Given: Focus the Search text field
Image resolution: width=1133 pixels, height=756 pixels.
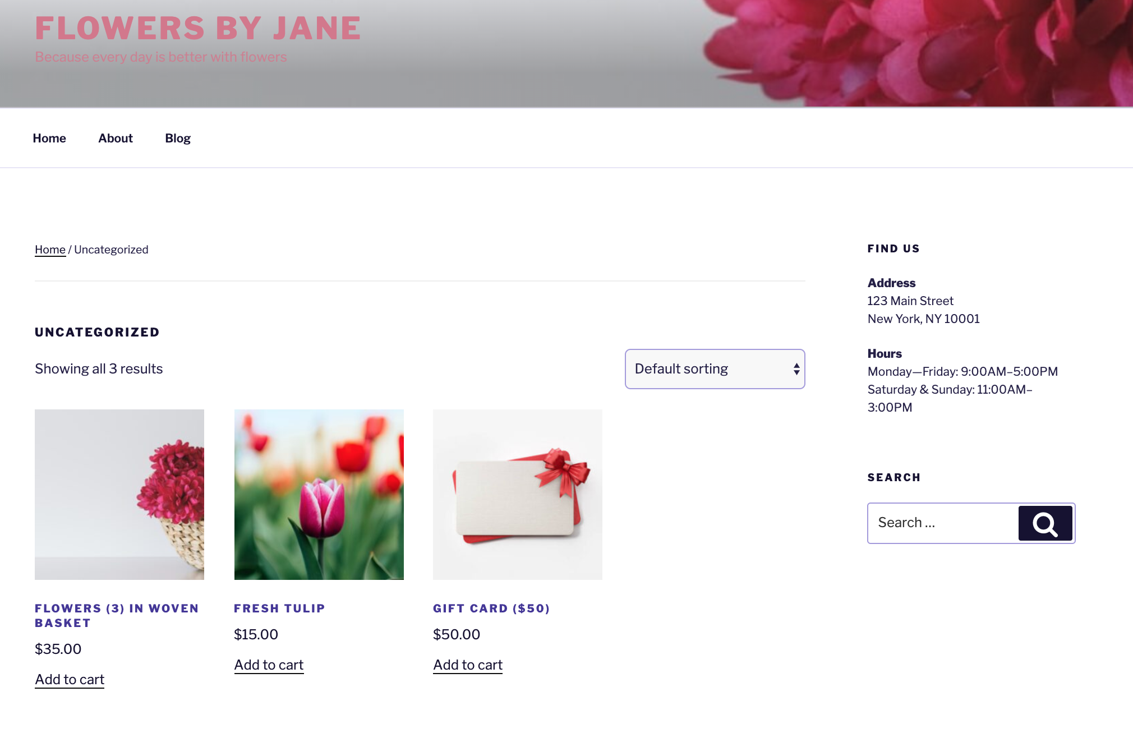Looking at the screenshot, I should (943, 523).
